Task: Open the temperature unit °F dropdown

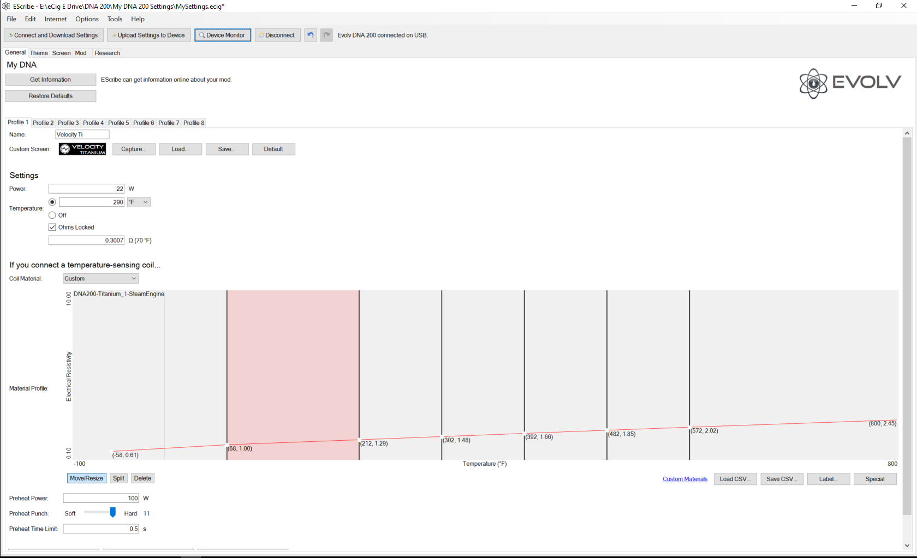Action: coord(139,202)
